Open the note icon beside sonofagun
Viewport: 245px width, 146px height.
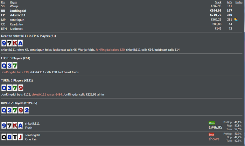tap(236, 20)
